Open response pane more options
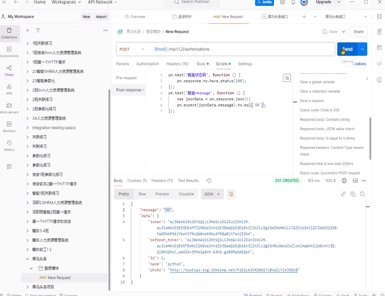The image size is (385, 296). (364, 181)
